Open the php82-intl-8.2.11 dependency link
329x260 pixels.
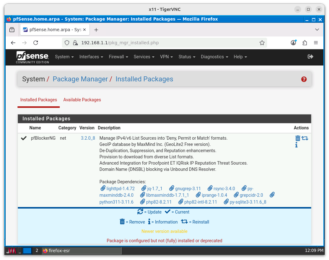198,202
